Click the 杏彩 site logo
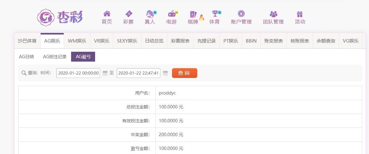The image size is (369, 154). click(x=60, y=18)
